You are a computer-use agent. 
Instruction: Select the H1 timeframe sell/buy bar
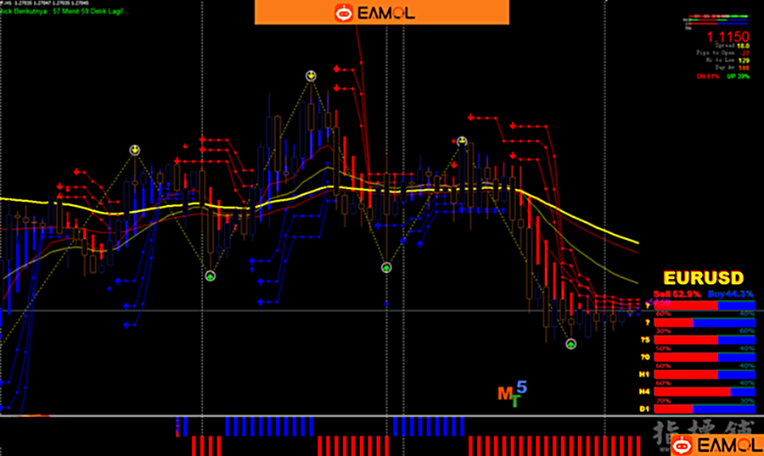(x=705, y=374)
